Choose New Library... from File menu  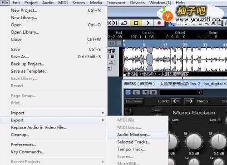pyautogui.click(x=54, y=18)
